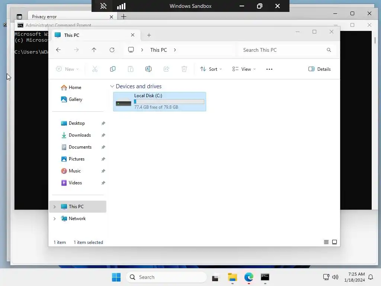Click the volume speaker tray icon
Screen dimensions: 381x286
(335, 277)
